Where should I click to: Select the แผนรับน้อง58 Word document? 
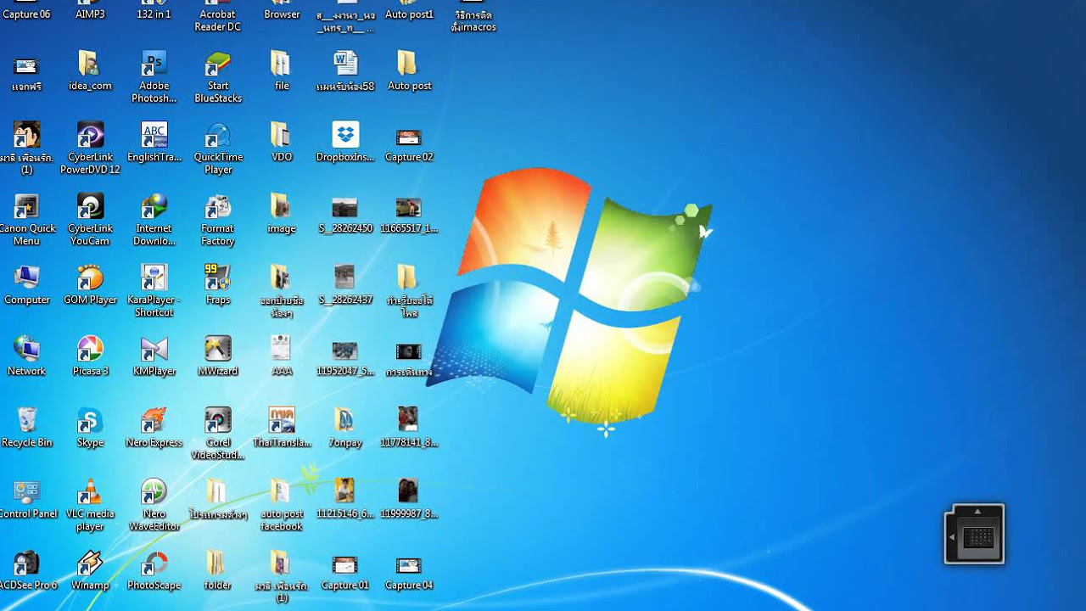345,65
